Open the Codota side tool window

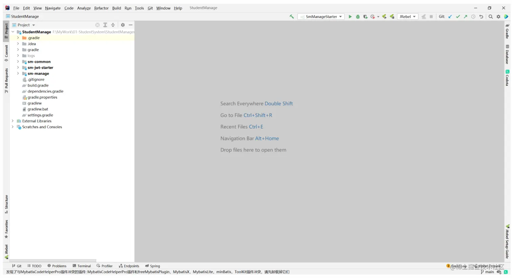[x=507, y=78]
